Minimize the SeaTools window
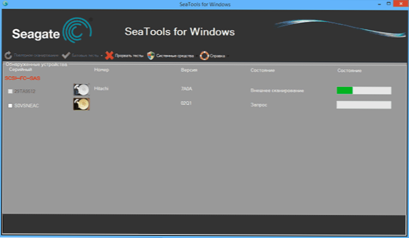 pyautogui.click(x=379, y=3)
